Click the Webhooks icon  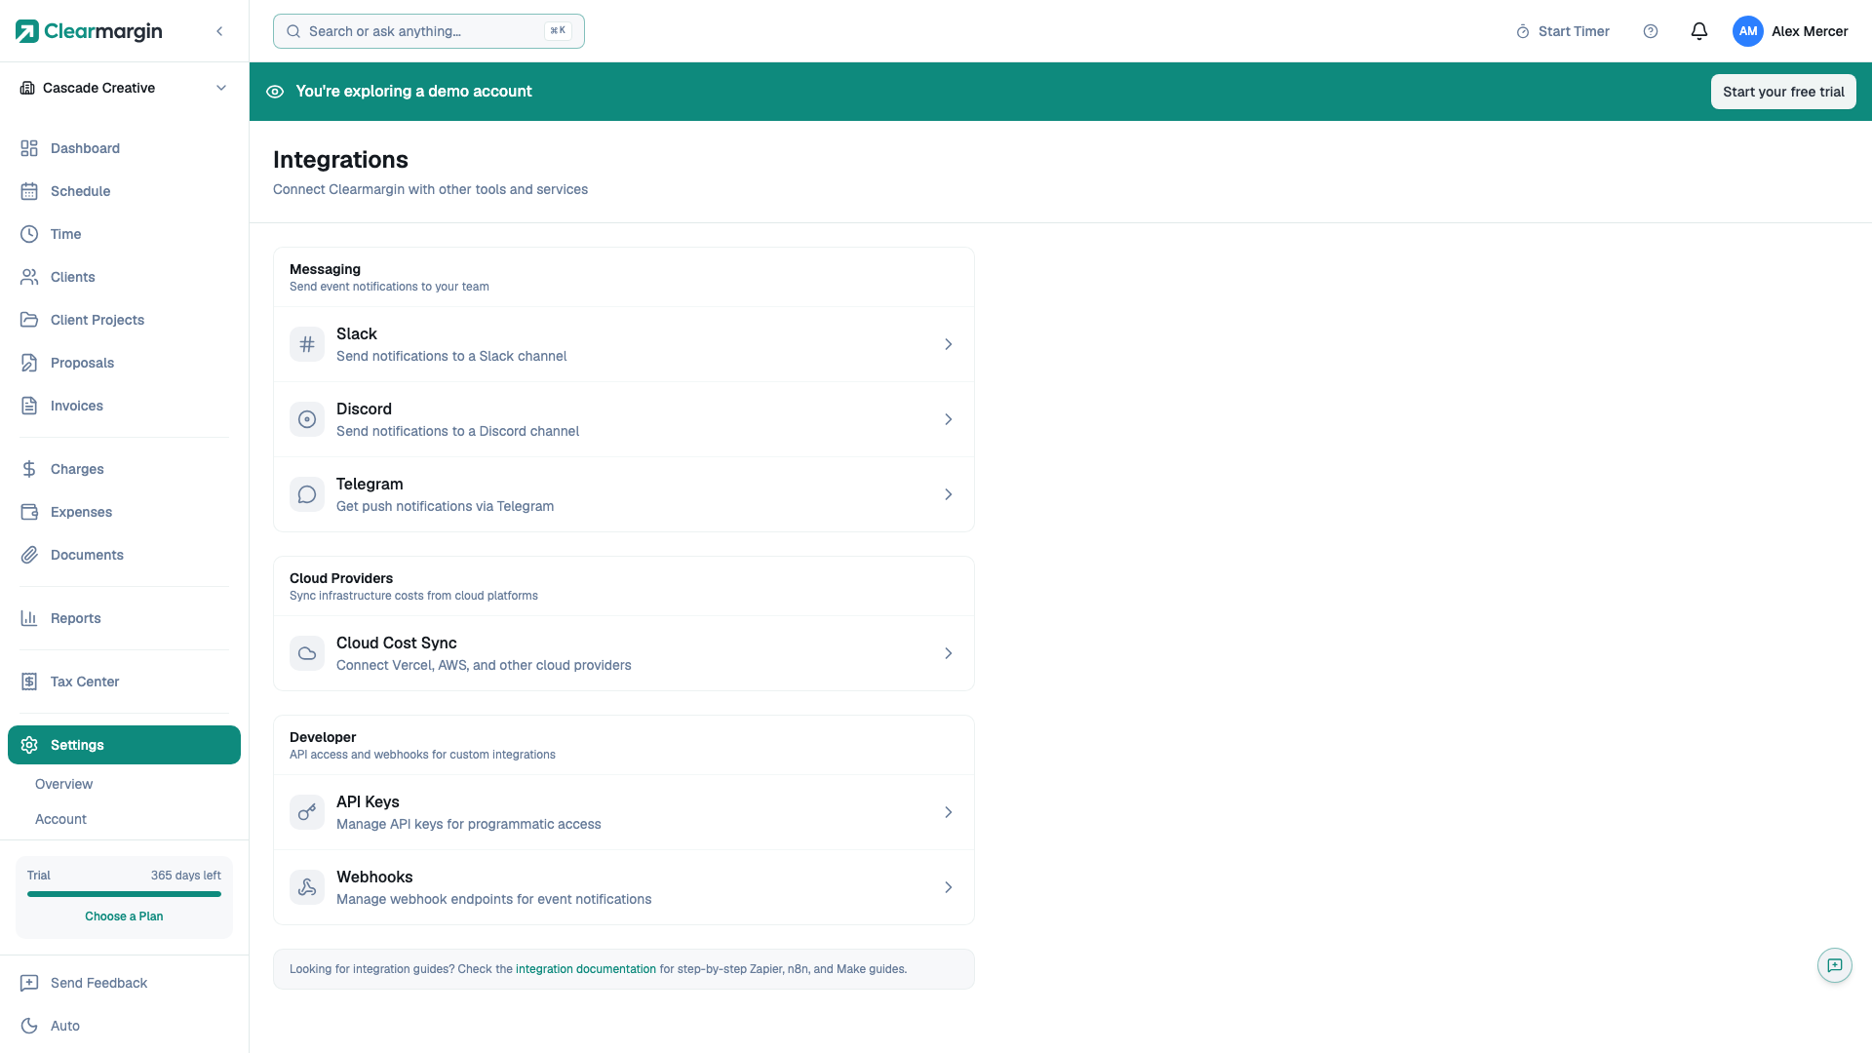pyautogui.click(x=307, y=887)
